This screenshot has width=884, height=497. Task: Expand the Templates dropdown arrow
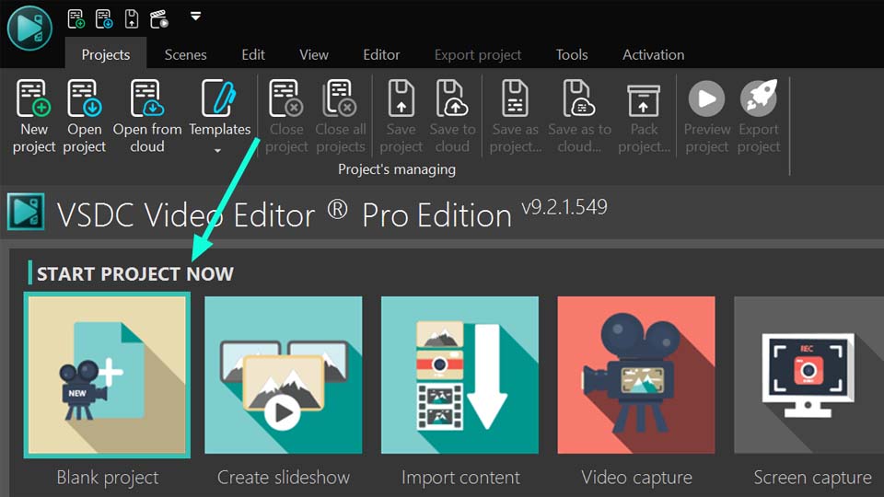tap(217, 151)
